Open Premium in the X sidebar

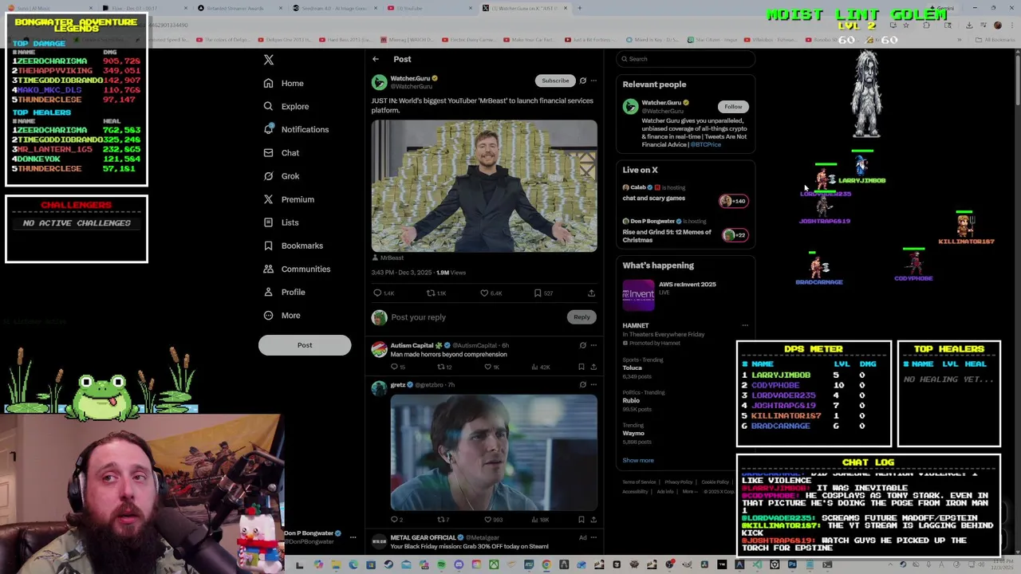tap(288, 199)
